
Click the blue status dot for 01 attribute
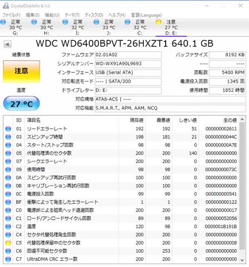[8, 129]
